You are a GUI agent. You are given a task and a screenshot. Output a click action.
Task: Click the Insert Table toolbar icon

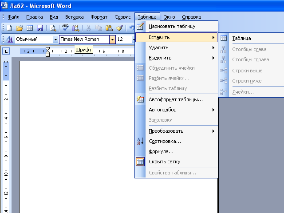pyautogui.click(x=30, y=28)
